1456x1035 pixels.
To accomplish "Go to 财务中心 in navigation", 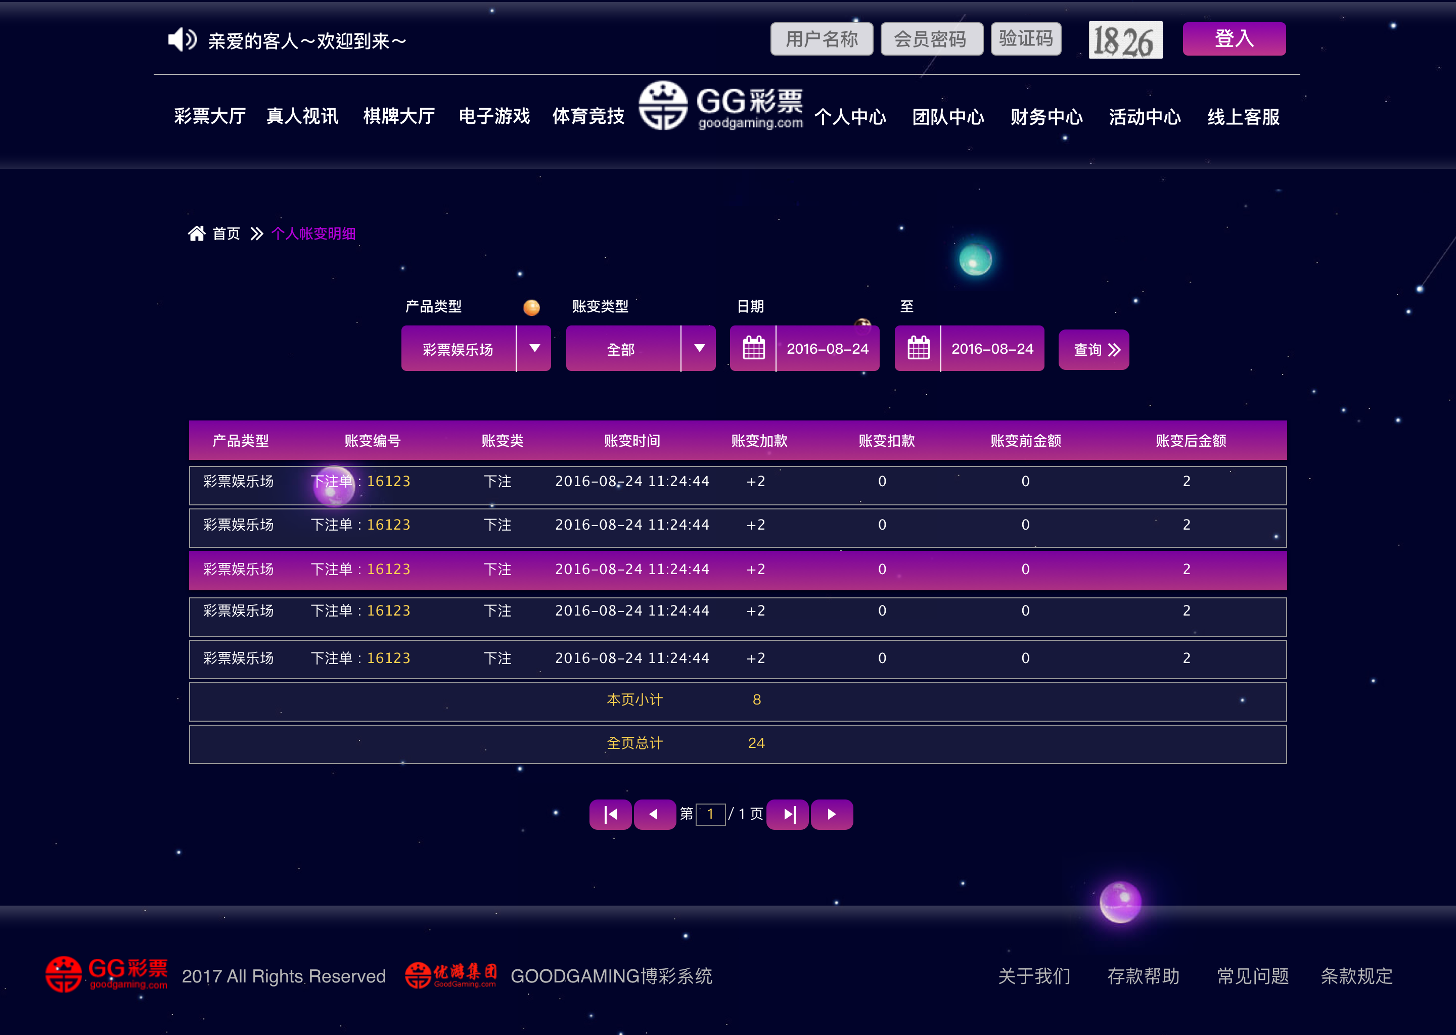I will 1046,117.
